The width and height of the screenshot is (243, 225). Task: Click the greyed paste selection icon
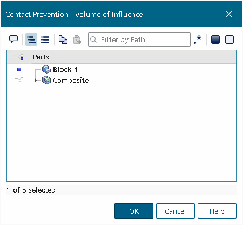[77, 39]
